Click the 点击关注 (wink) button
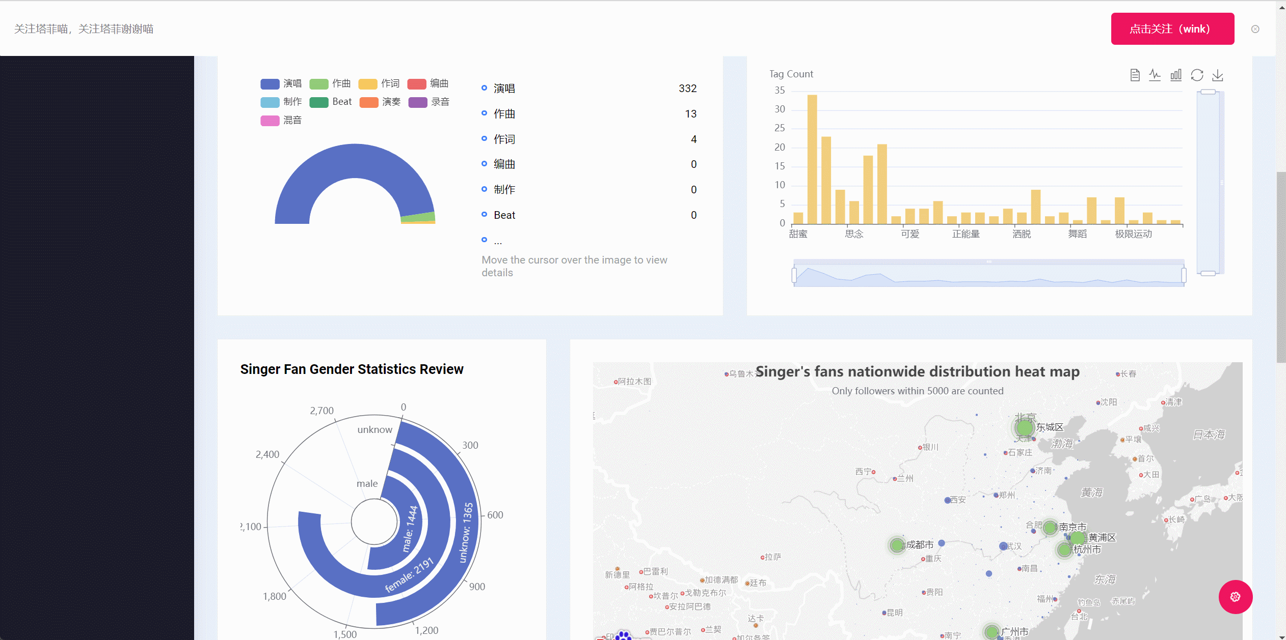Screen dimensions: 1286x640 (1172, 29)
